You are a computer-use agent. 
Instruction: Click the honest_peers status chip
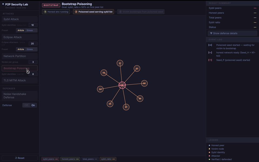coord(70,159)
